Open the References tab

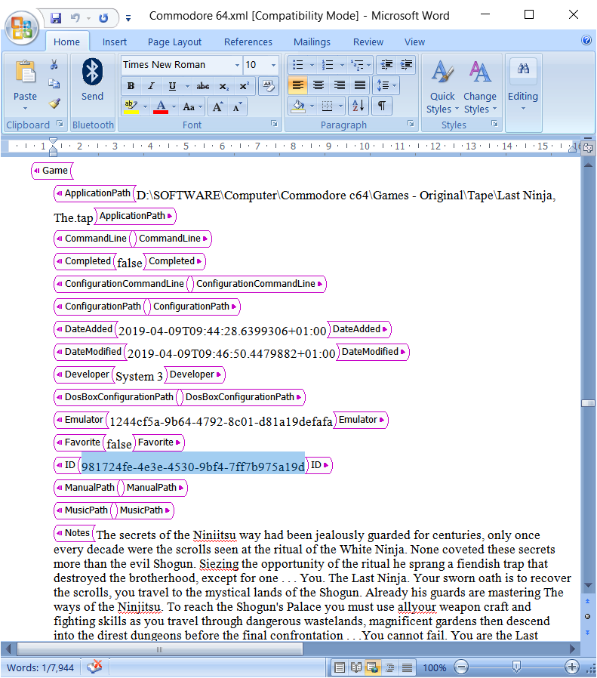click(248, 42)
